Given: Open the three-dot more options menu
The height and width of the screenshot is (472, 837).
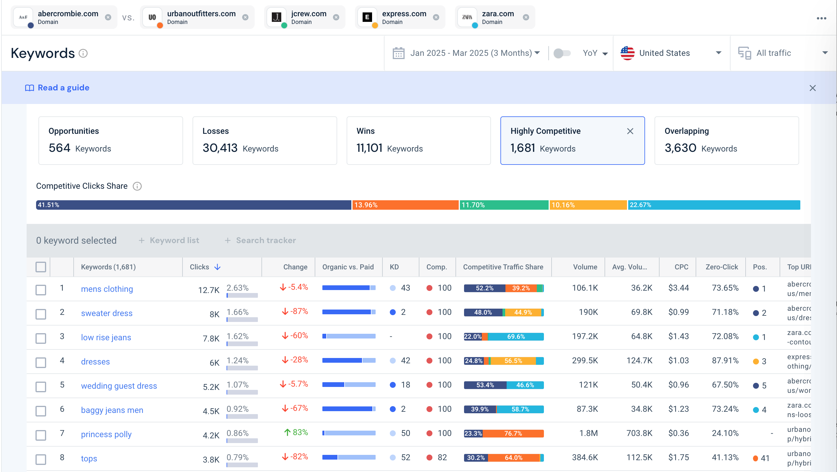Looking at the screenshot, I should click(821, 19).
